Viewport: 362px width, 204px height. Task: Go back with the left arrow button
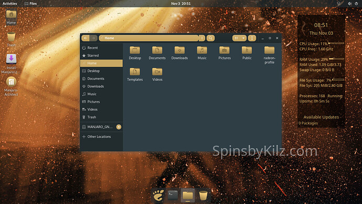click(x=86, y=38)
